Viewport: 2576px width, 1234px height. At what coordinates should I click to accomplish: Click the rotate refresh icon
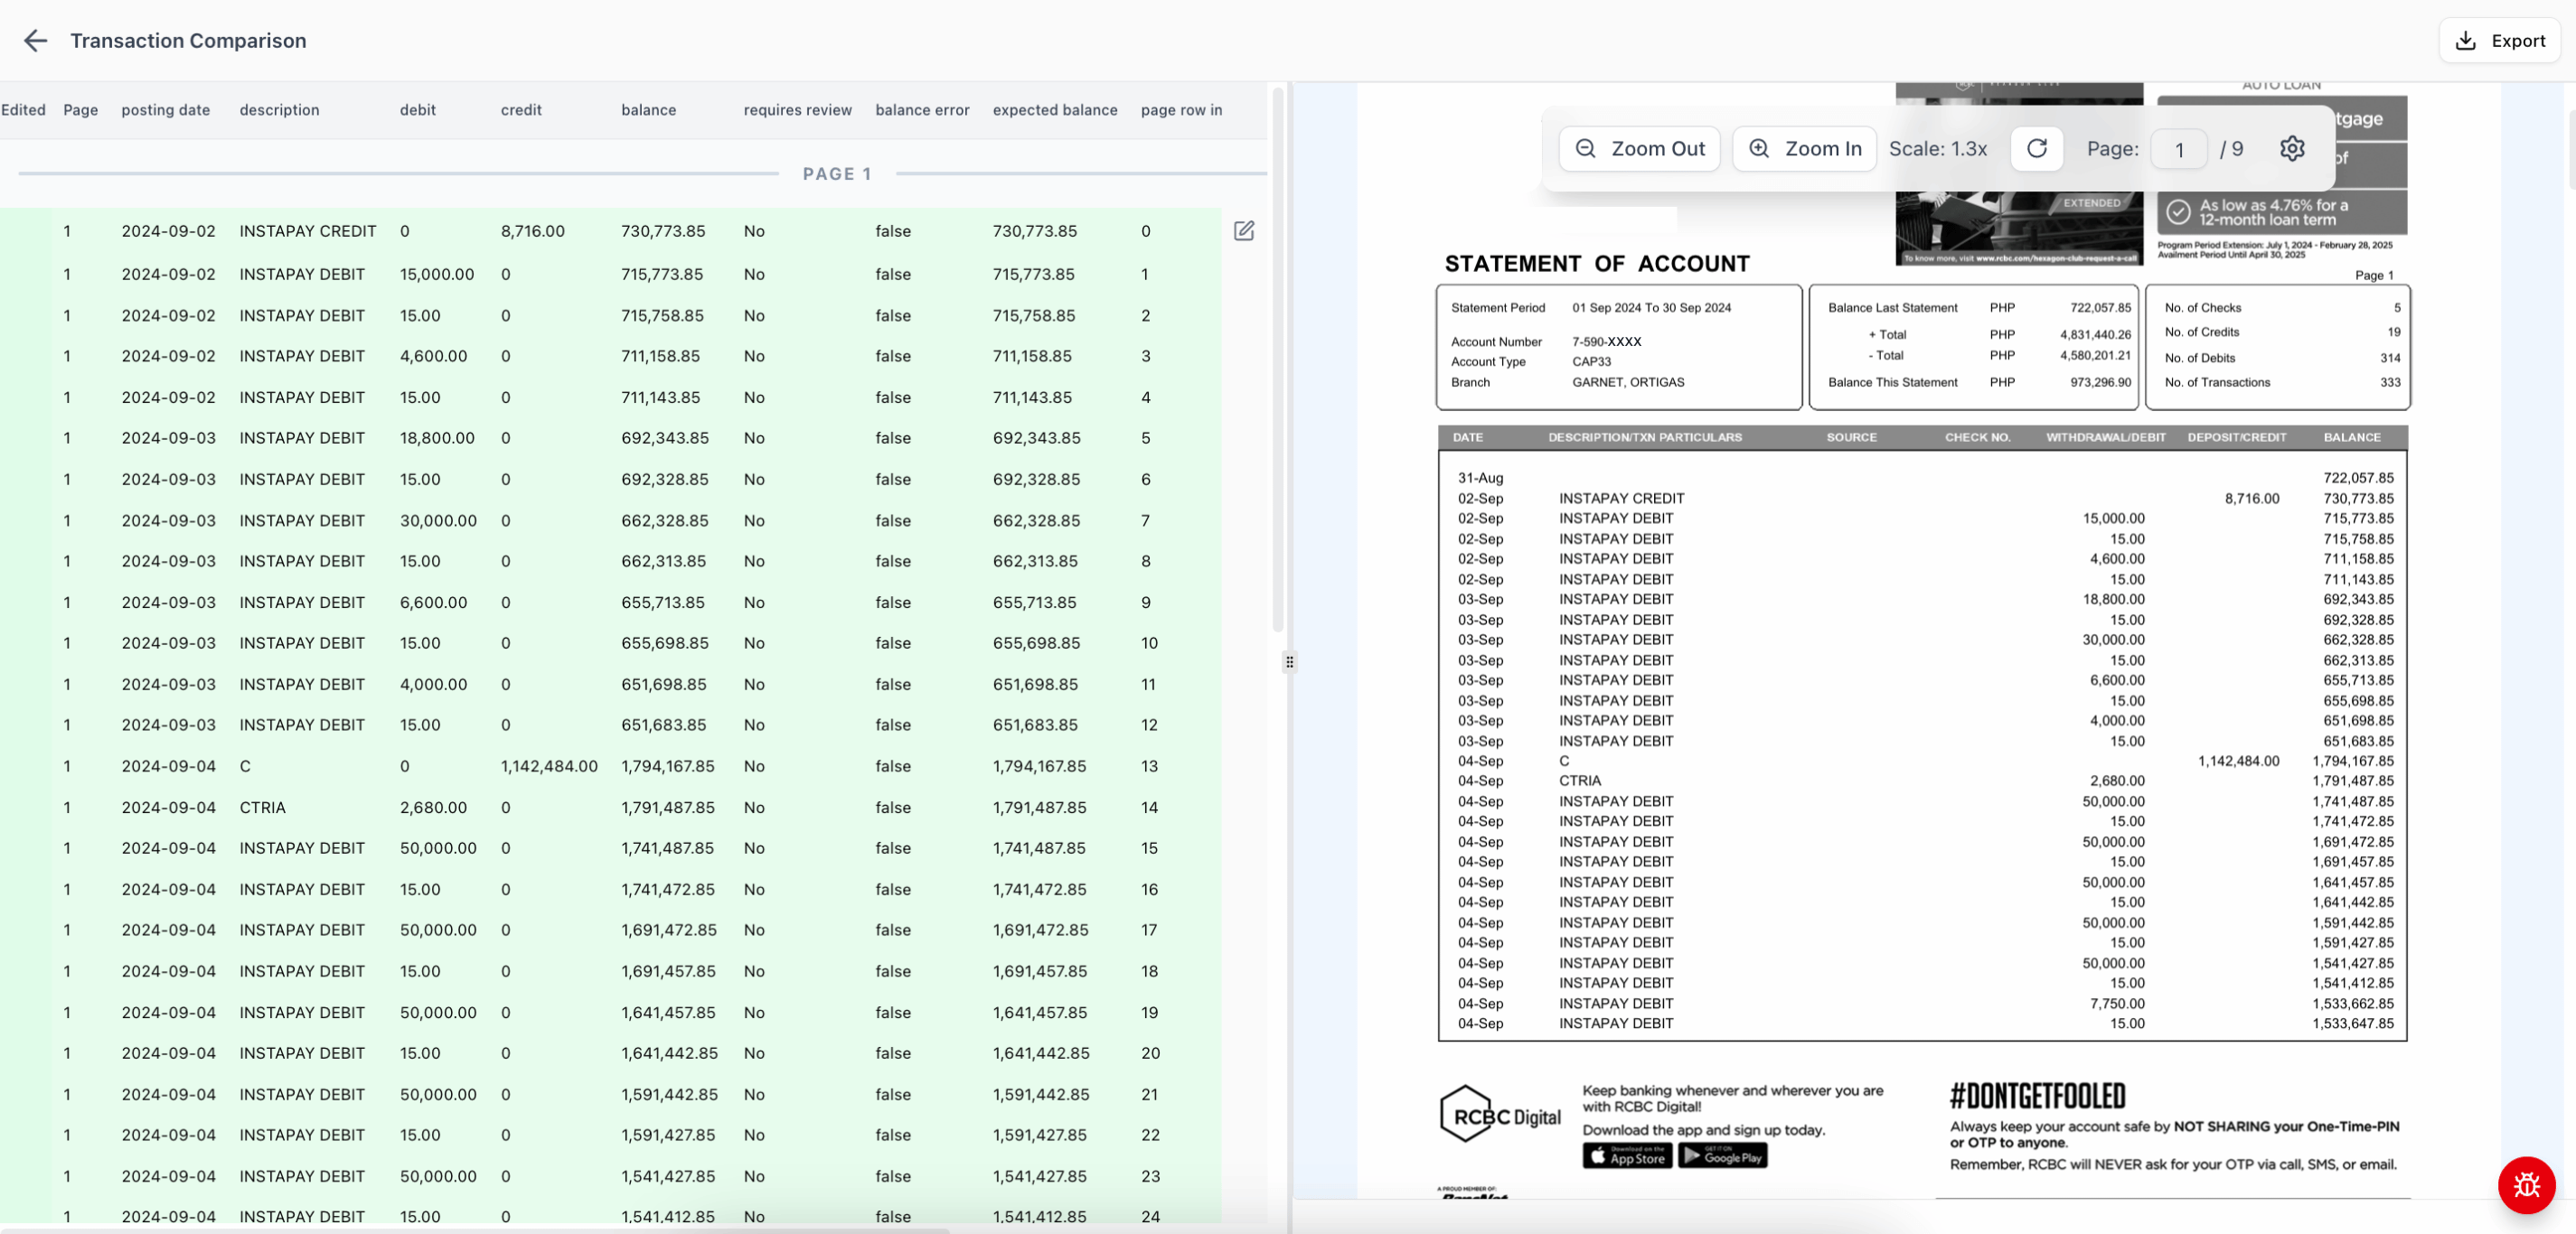(2036, 149)
